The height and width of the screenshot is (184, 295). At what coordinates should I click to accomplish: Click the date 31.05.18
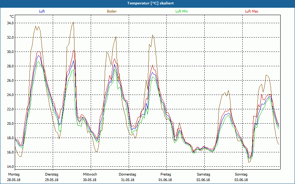(127, 180)
